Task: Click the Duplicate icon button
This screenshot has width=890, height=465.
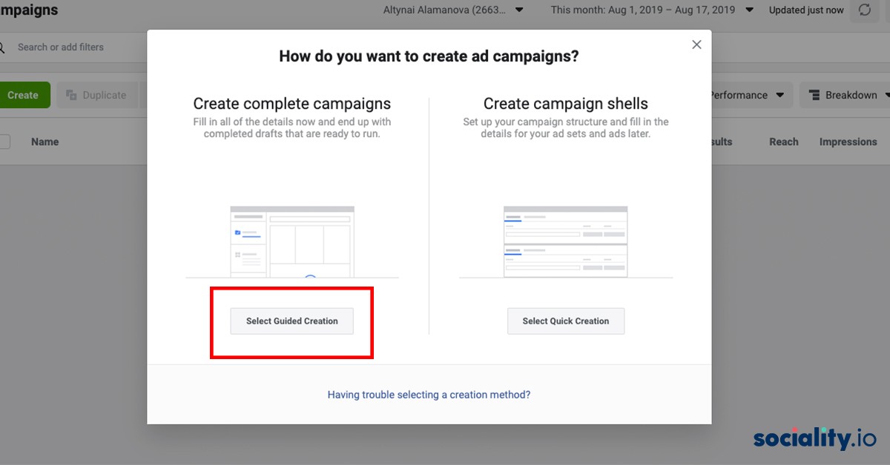Action: (97, 95)
